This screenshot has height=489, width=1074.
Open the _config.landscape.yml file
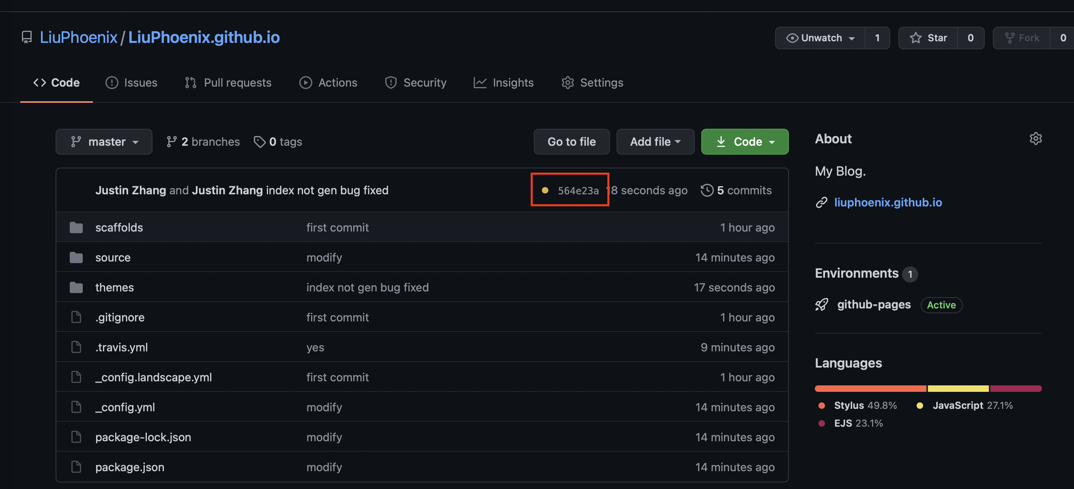click(x=153, y=377)
